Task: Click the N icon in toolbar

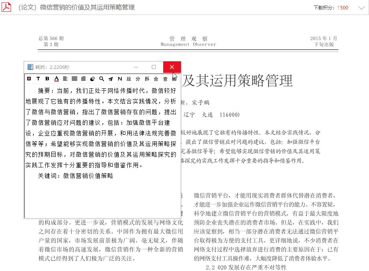Action: (x=120, y=79)
